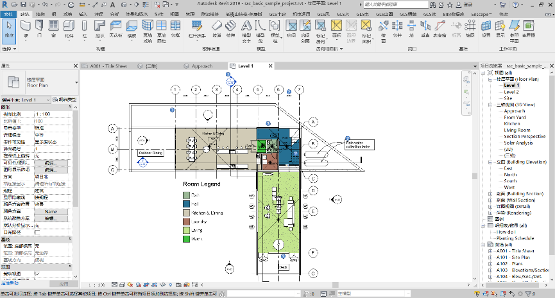Screen dimensions: 555x298
Task: Open the Floor Plan type selector dropdown
Action: [x=76, y=82]
